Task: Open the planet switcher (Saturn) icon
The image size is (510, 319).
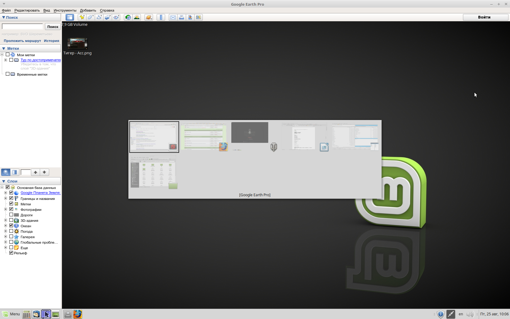Action: (149, 17)
